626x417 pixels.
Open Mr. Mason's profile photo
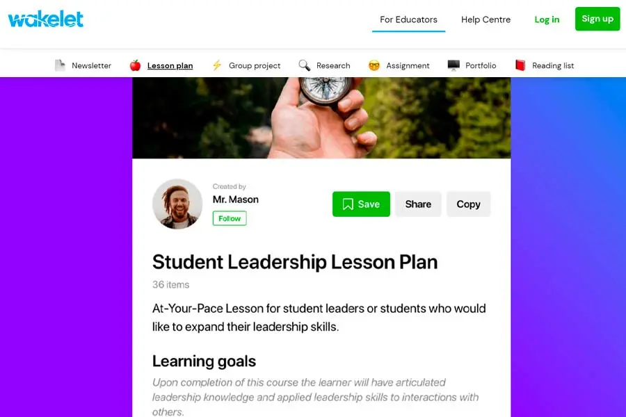point(177,204)
